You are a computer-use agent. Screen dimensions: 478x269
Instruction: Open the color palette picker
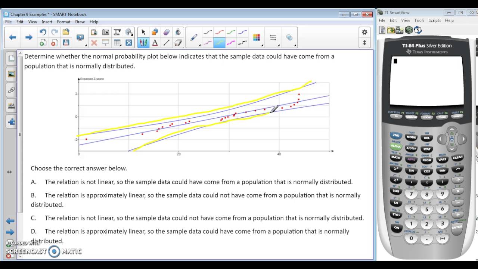[257, 37]
